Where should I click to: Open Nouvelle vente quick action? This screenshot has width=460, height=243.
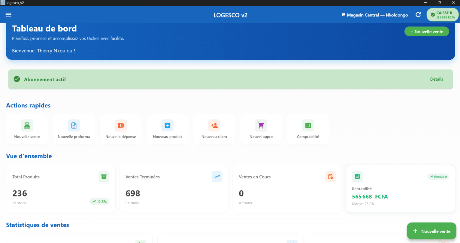(27, 129)
